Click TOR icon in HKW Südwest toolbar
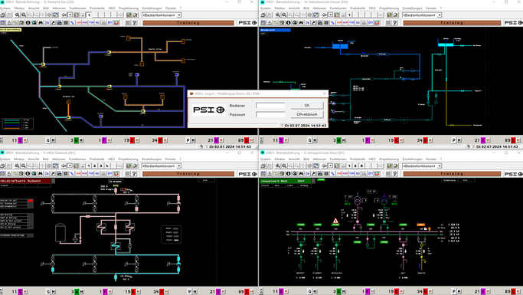523x295 pixels. click(x=91, y=173)
